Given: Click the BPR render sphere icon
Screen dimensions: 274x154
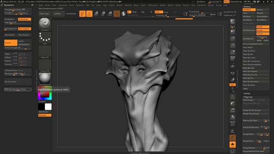Looking at the screenshot, I should [x=232, y=21].
